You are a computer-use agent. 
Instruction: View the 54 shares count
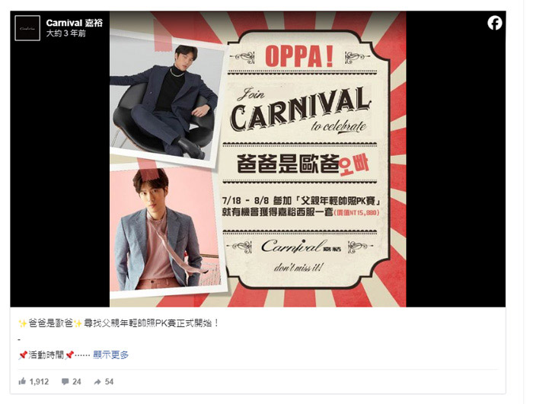pyautogui.click(x=109, y=382)
